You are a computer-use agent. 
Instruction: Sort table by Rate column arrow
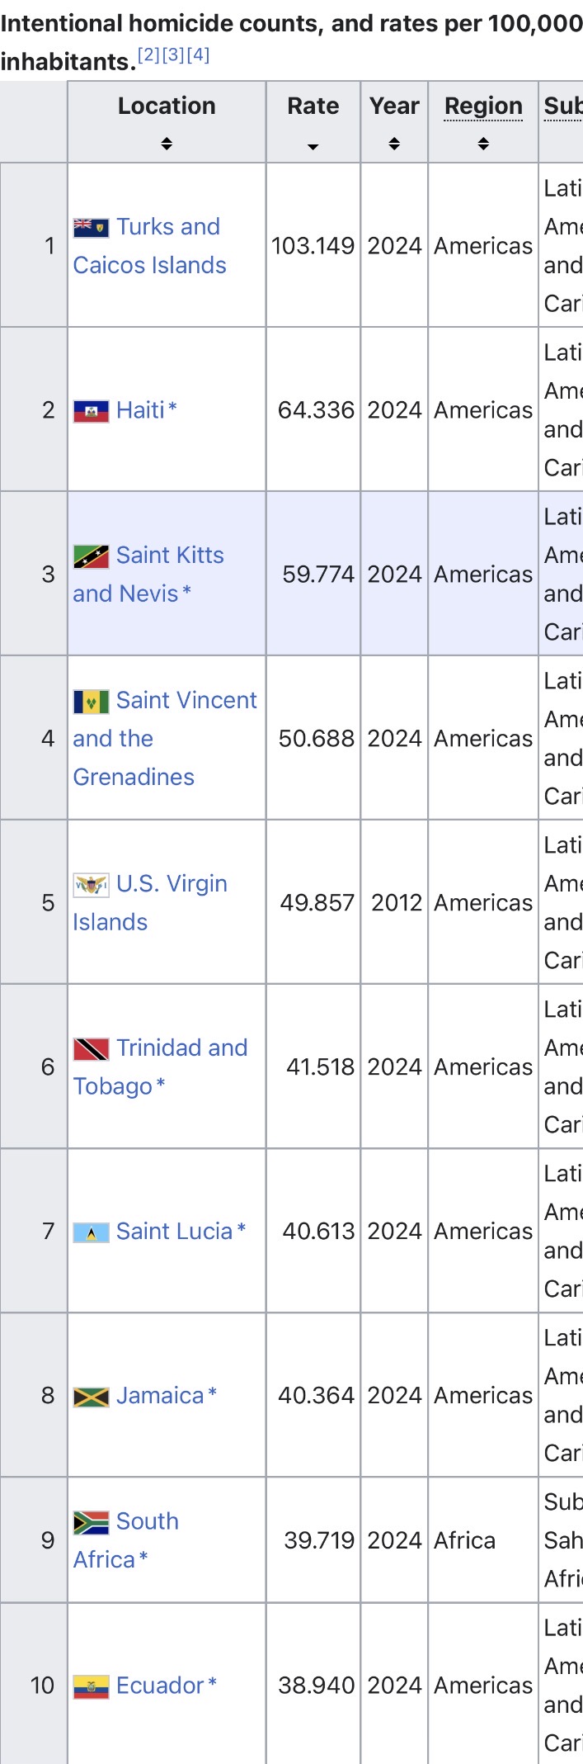click(313, 146)
